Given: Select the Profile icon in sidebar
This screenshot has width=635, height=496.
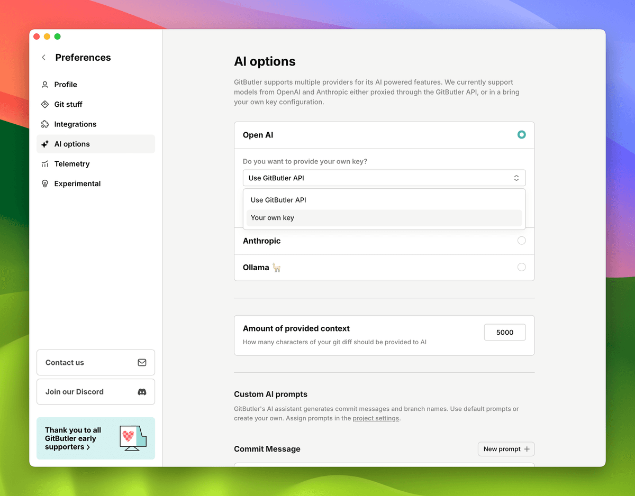Looking at the screenshot, I should pos(46,84).
